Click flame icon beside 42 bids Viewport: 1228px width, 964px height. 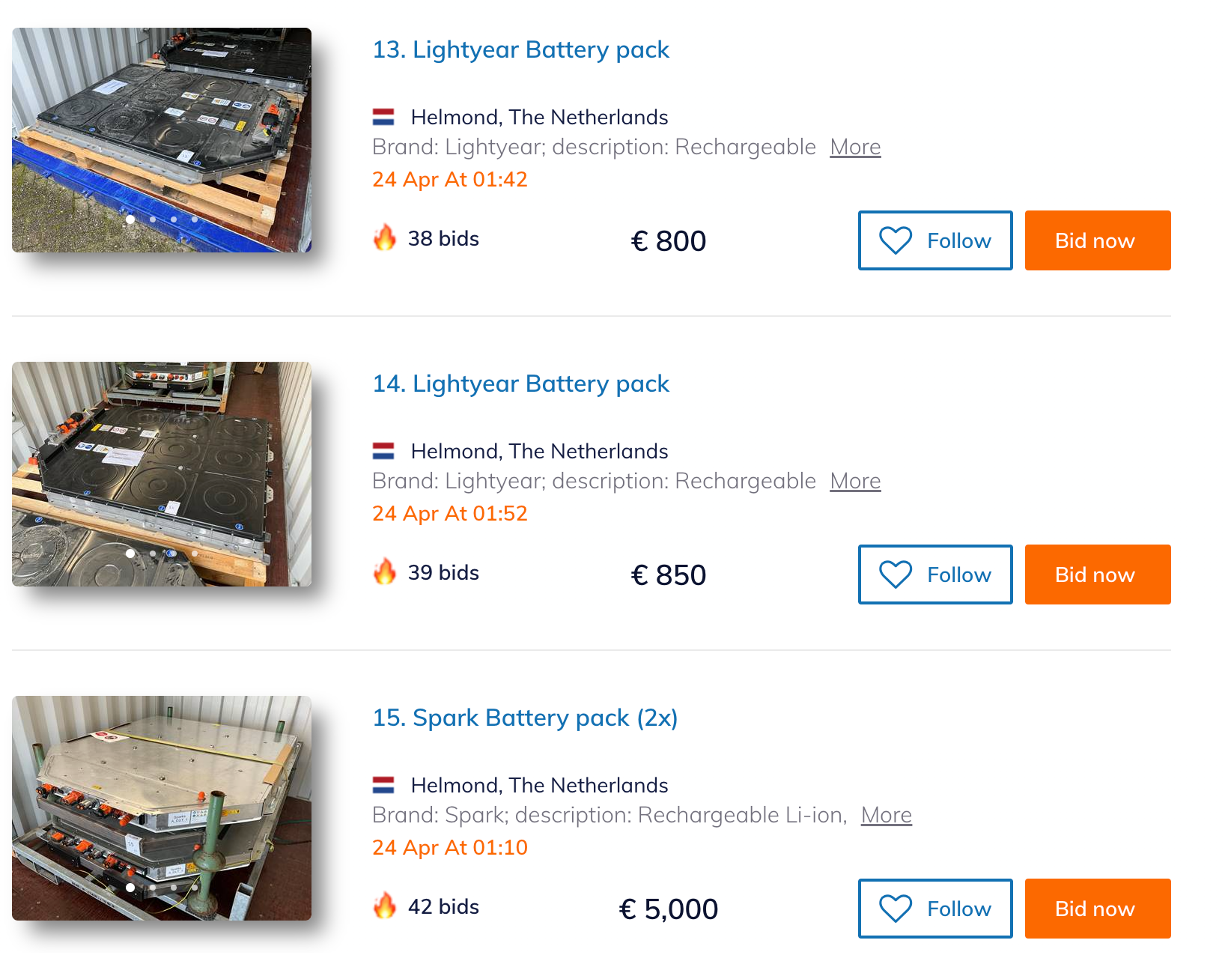(385, 906)
